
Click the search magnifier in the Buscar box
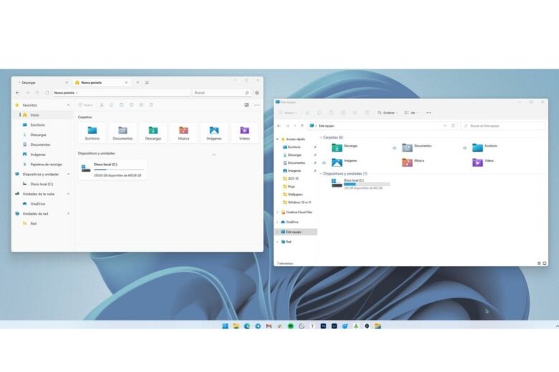[x=247, y=92]
